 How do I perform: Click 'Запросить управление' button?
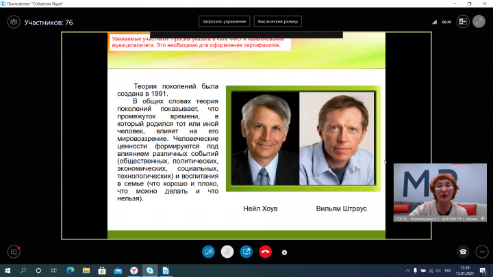[x=224, y=21]
